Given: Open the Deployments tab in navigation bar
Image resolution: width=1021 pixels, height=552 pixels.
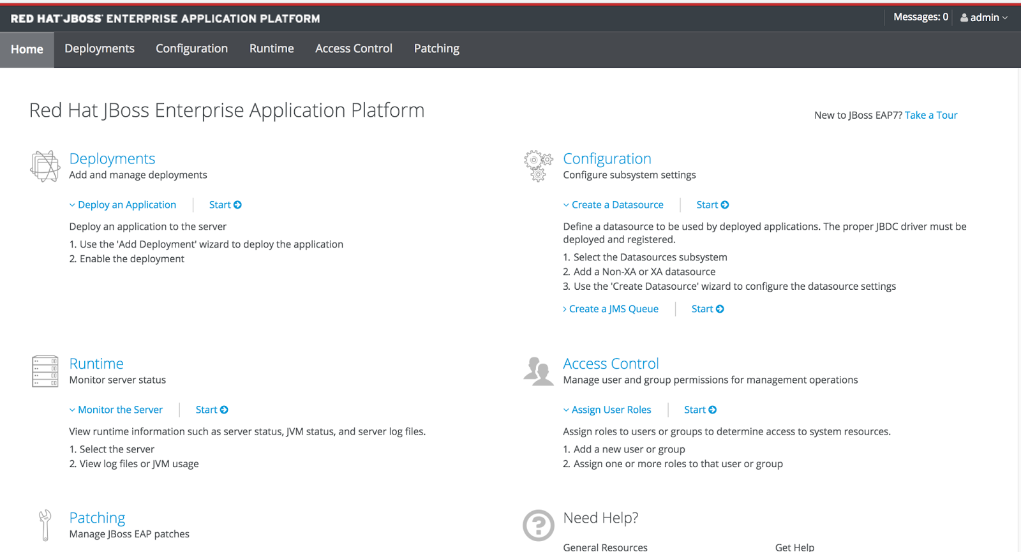Looking at the screenshot, I should pos(100,48).
